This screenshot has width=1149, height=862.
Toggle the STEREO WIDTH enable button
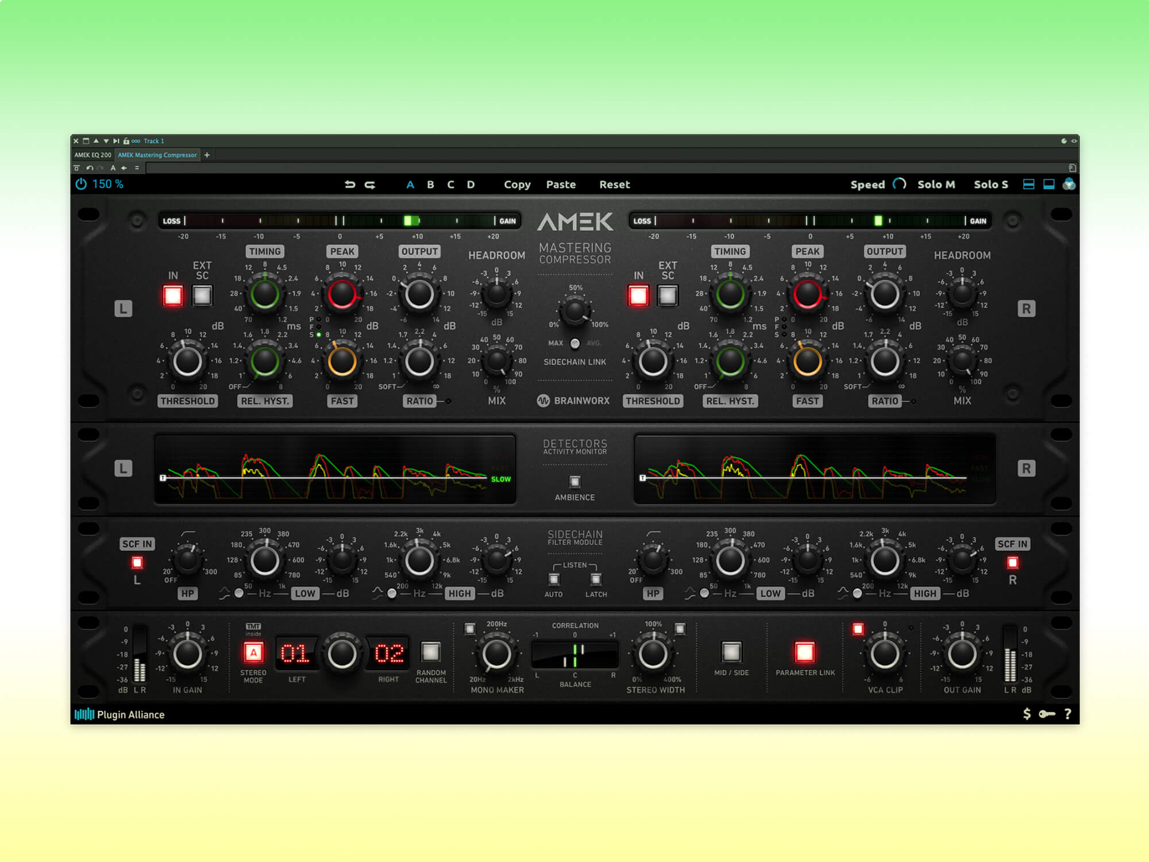click(x=680, y=629)
